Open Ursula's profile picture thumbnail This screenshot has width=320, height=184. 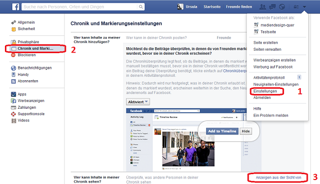coord(180,7)
